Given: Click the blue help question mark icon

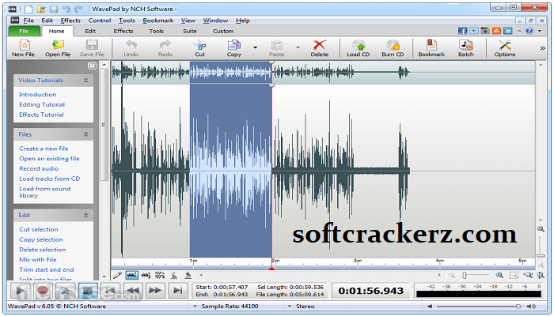Looking at the screenshot, I should click(529, 31).
